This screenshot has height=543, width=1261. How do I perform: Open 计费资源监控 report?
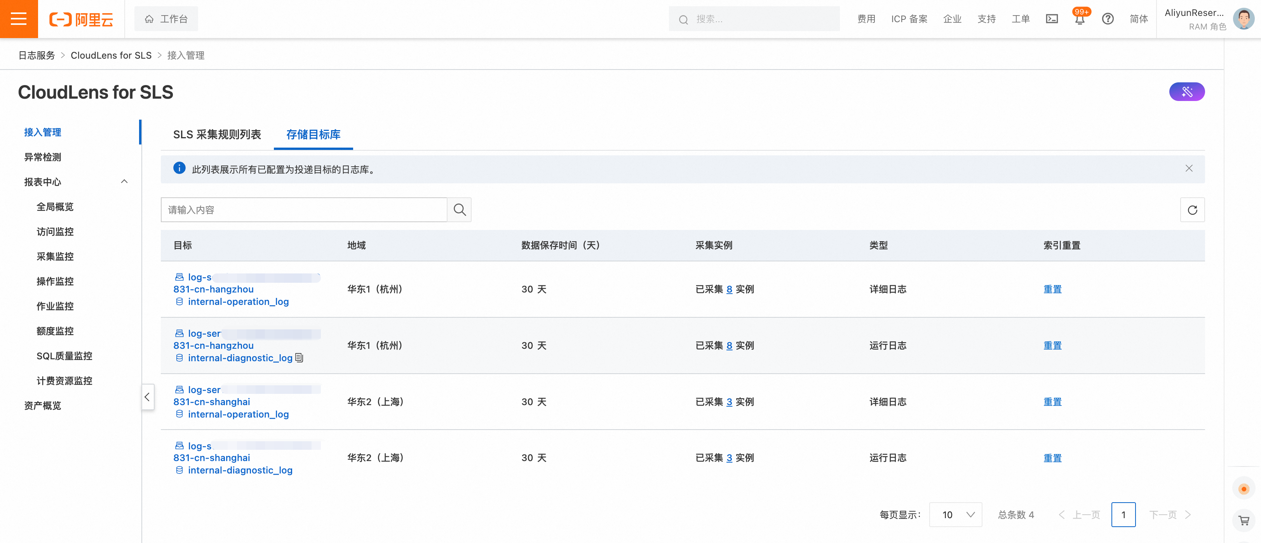[x=64, y=381]
